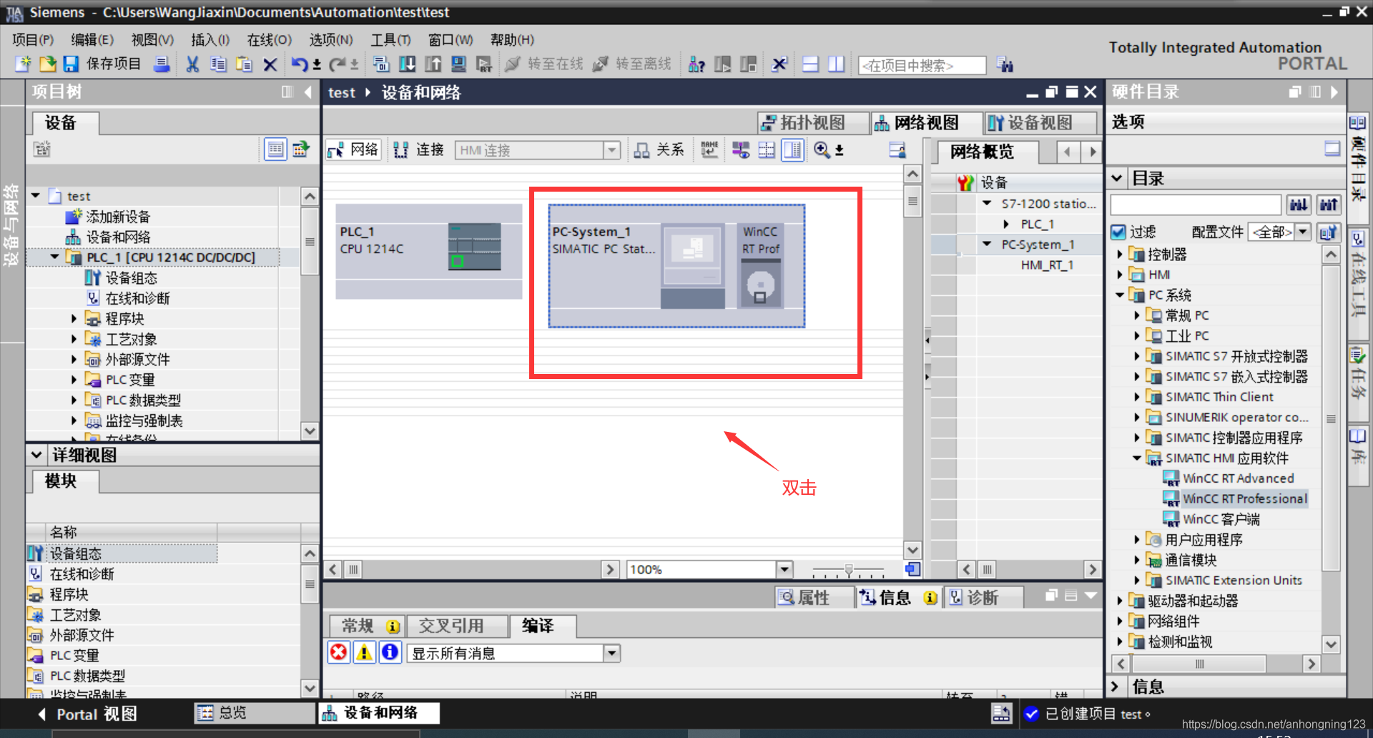Download to device toolbar icon
This screenshot has height=738, width=1373.
click(x=407, y=64)
